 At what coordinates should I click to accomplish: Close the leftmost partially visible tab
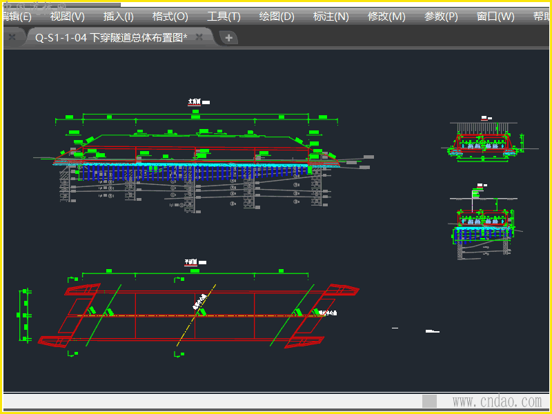(12, 37)
